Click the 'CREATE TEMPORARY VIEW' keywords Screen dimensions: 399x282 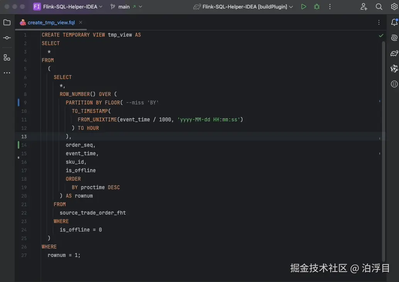(73, 35)
